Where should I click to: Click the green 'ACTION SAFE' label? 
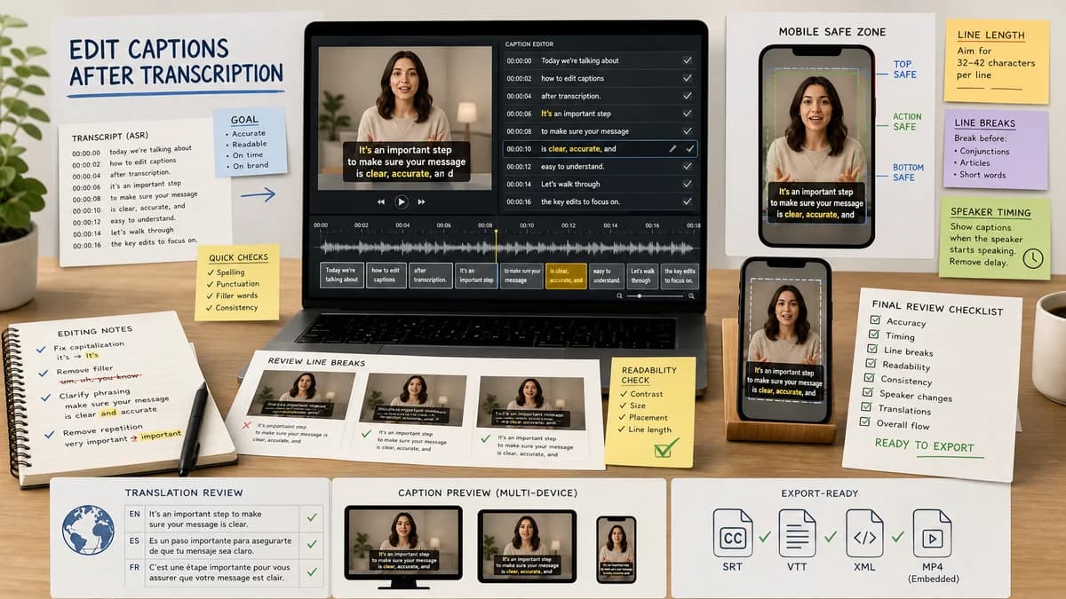908,122
